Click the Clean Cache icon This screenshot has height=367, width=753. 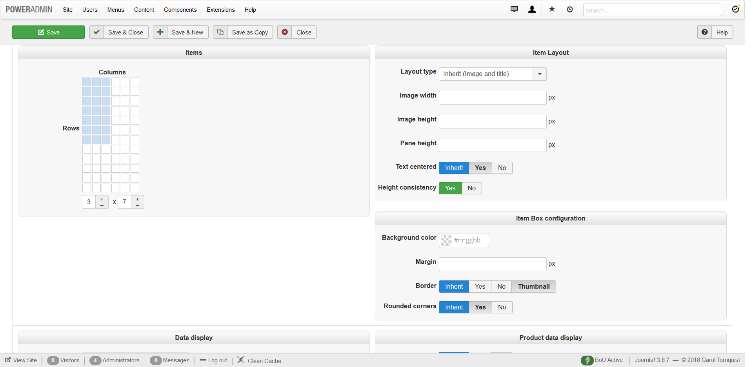pos(241,360)
